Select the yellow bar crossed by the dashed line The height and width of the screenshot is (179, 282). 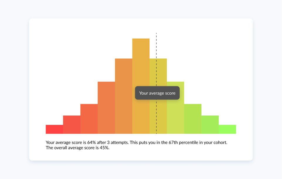[x=161, y=73]
